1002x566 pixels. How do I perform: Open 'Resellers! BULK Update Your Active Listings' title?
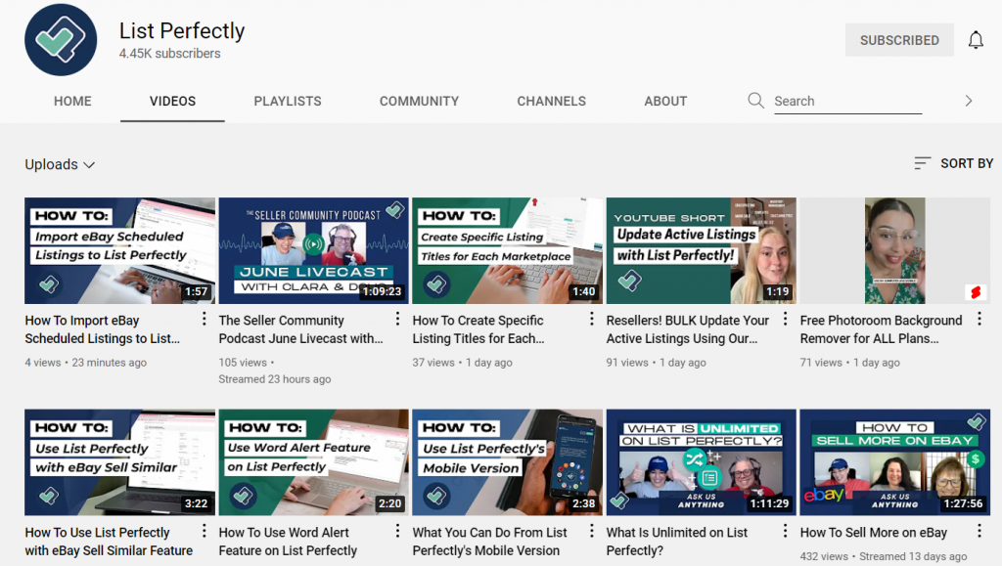click(688, 329)
